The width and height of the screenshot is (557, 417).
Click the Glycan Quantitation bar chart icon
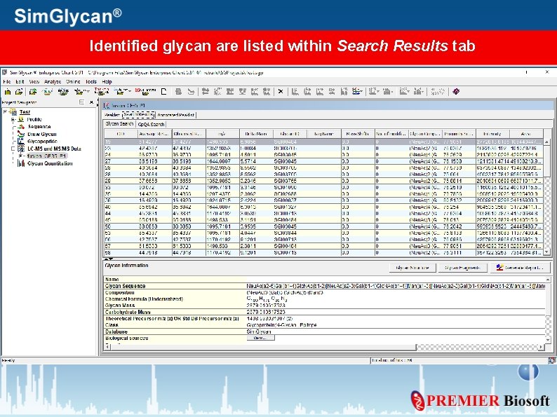click(x=21, y=163)
